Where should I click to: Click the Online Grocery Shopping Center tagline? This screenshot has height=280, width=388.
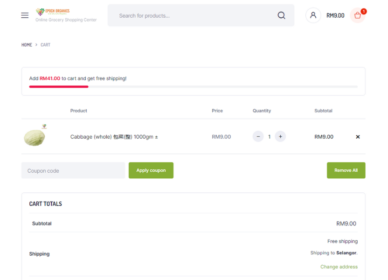point(66,20)
